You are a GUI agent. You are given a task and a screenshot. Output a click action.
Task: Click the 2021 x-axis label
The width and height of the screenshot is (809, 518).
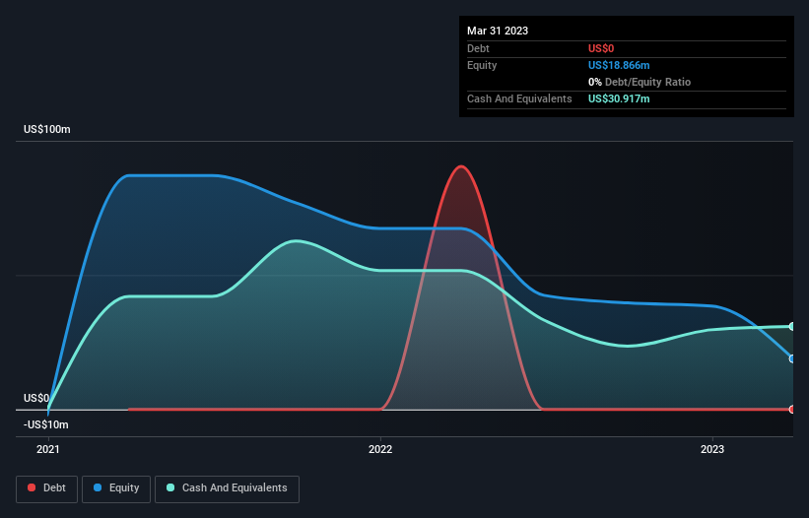click(x=48, y=449)
